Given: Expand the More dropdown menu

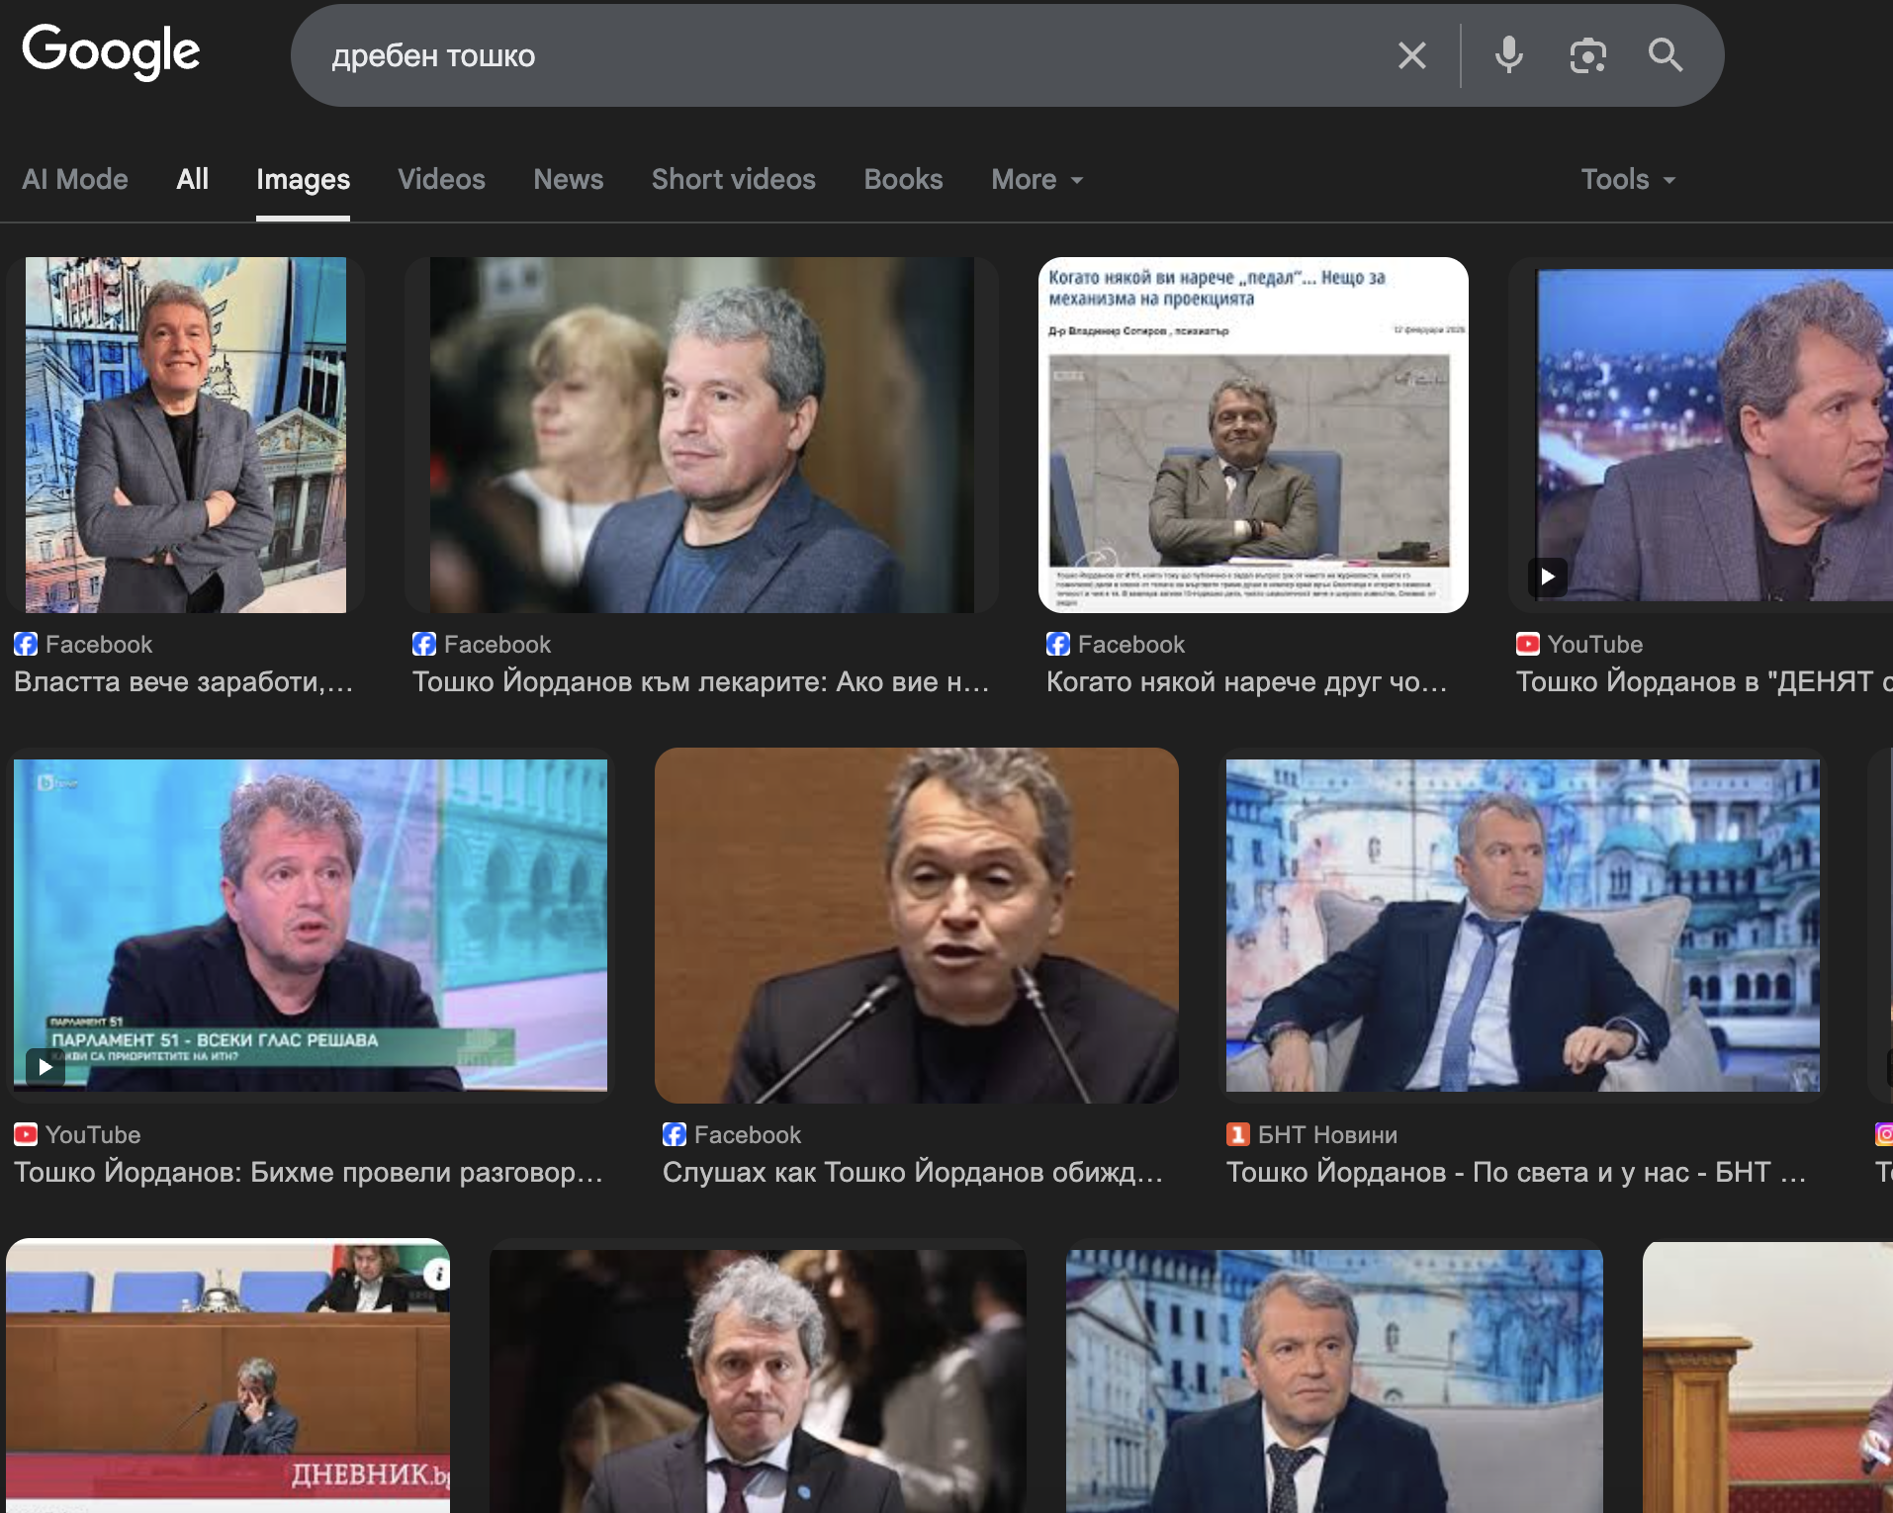Looking at the screenshot, I should tap(1037, 180).
